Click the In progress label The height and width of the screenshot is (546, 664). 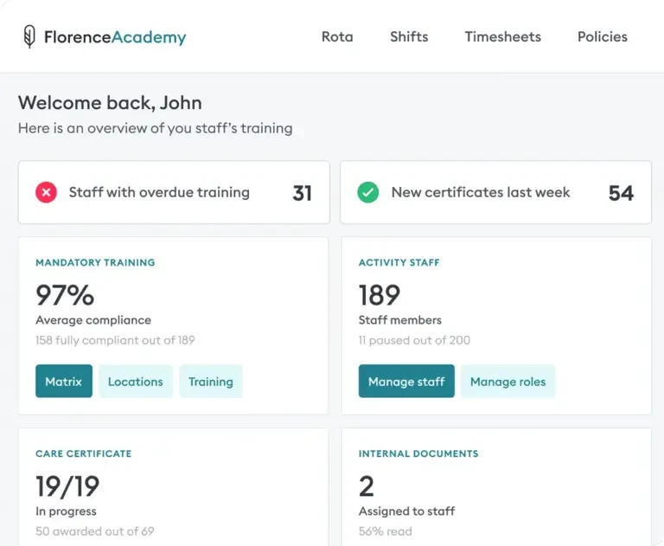click(66, 511)
